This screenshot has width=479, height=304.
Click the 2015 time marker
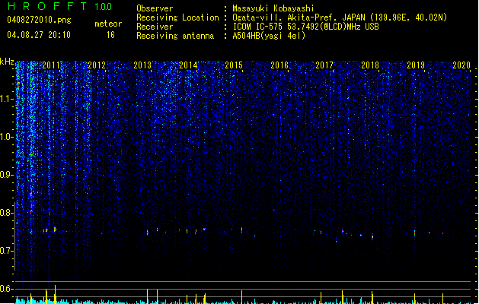coord(234,65)
